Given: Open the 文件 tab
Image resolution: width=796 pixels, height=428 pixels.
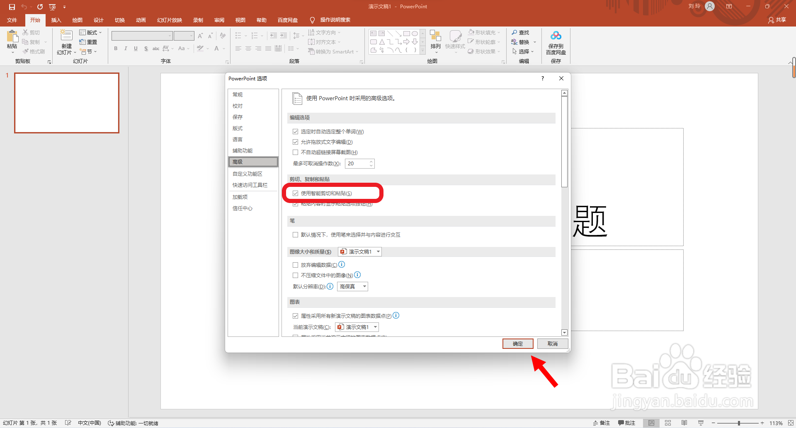Looking at the screenshot, I should (12, 20).
